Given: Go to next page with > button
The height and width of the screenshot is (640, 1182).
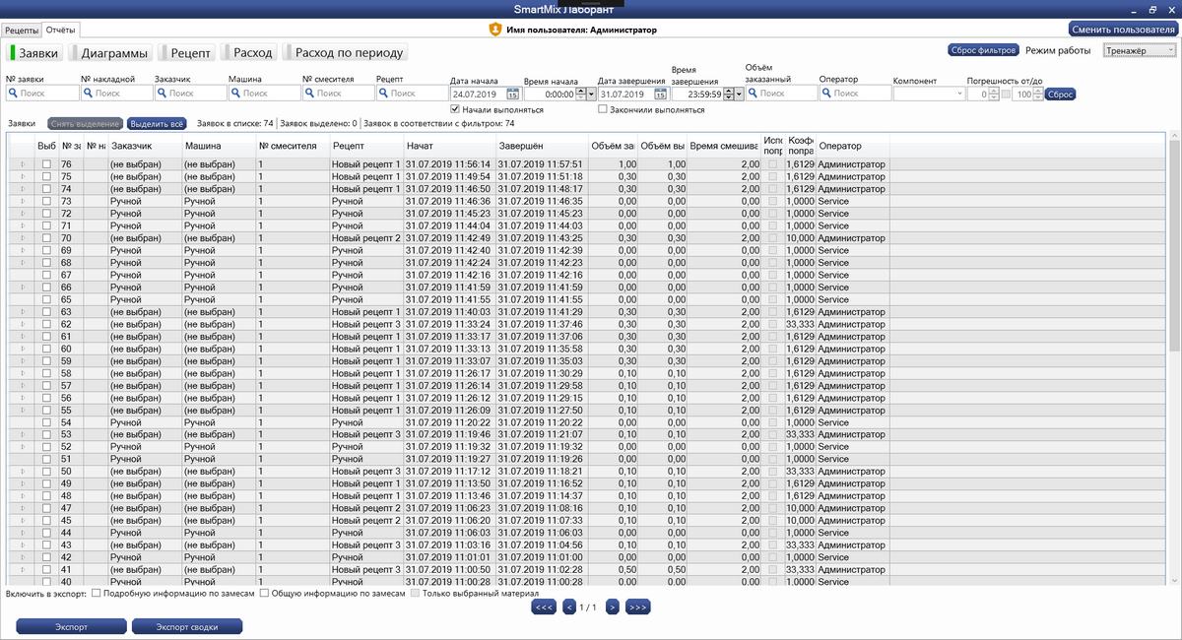Looking at the screenshot, I should (x=612, y=608).
